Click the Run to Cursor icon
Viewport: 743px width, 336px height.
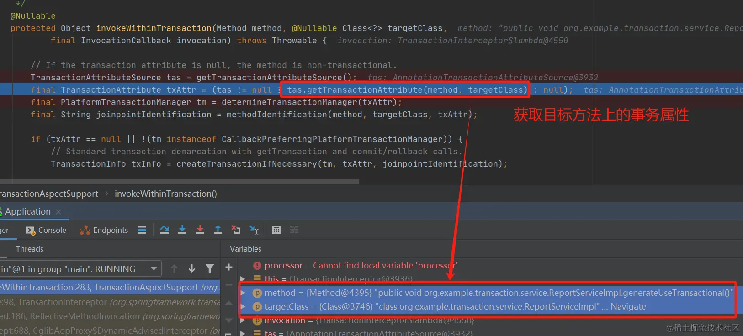(254, 230)
